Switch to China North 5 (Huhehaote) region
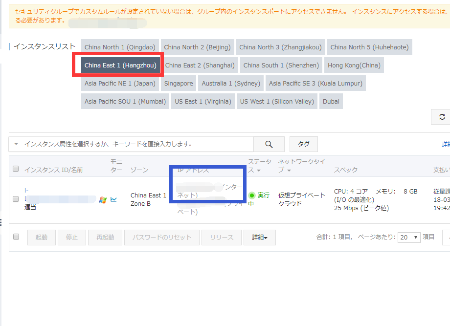This screenshot has height=326, width=450. [370, 47]
